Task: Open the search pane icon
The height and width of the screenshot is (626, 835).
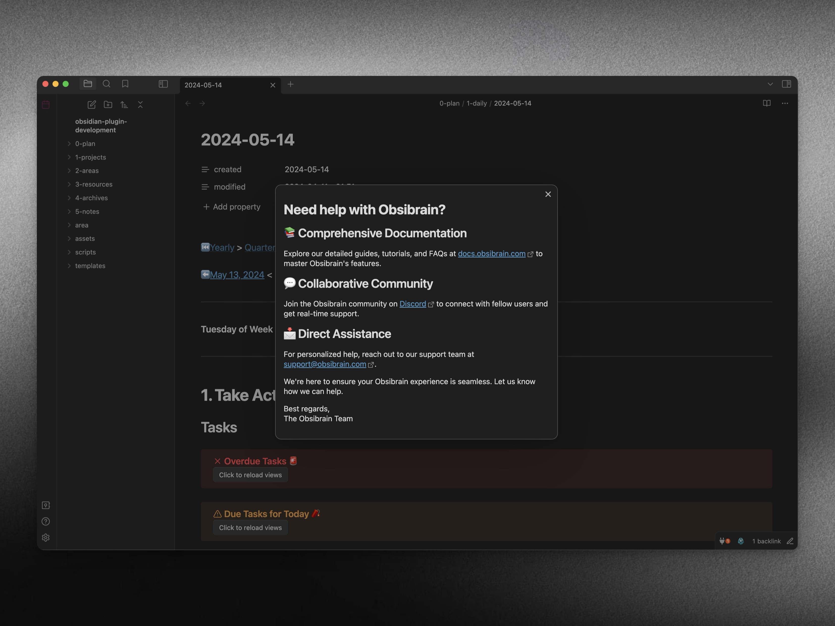Action: coord(107,84)
